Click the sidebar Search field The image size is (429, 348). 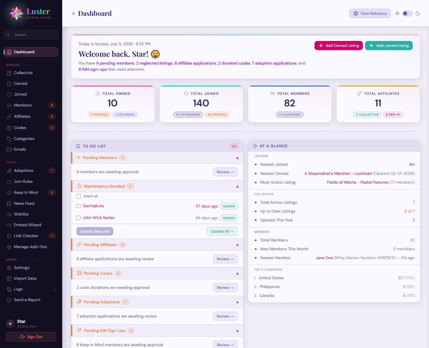click(31, 35)
